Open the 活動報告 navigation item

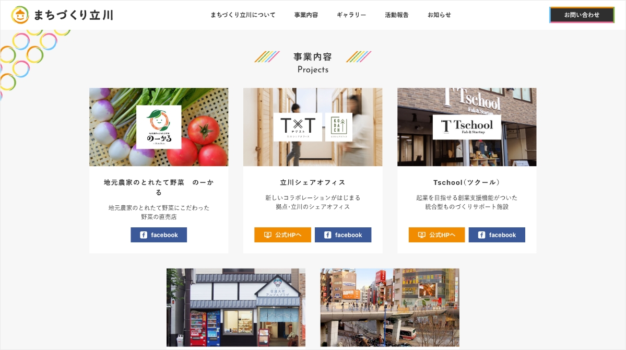pos(396,15)
